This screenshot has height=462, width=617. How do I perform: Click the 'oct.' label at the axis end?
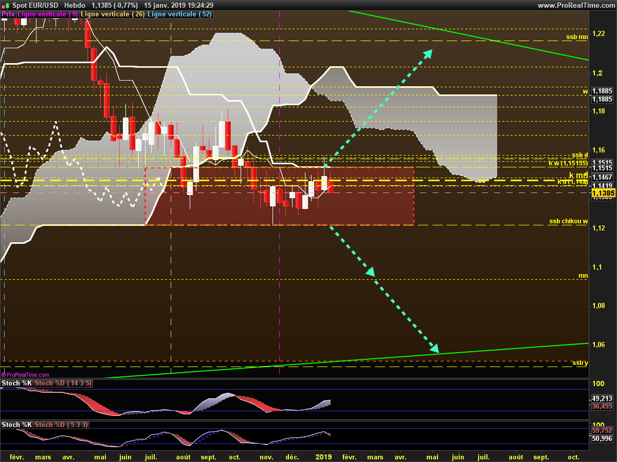[574, 457]
